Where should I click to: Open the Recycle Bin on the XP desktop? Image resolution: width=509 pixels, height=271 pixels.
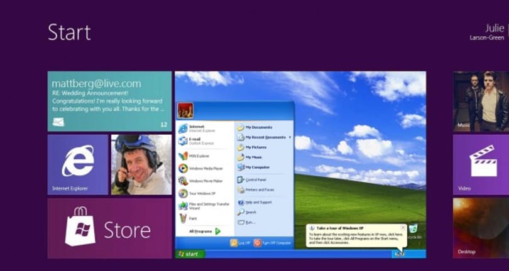coord(413,231)
